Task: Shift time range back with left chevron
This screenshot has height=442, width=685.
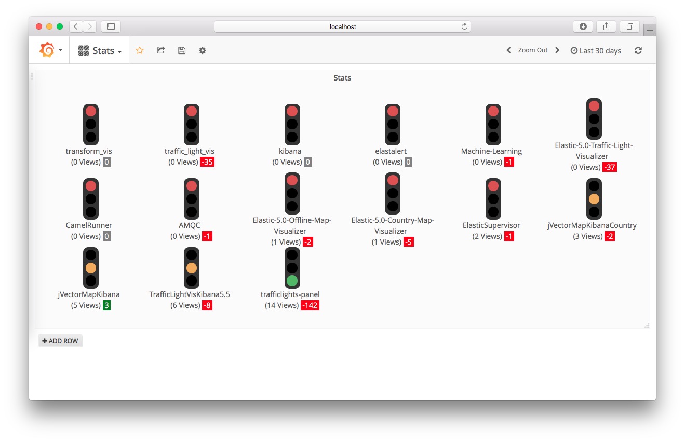Action: click(509, 50)
